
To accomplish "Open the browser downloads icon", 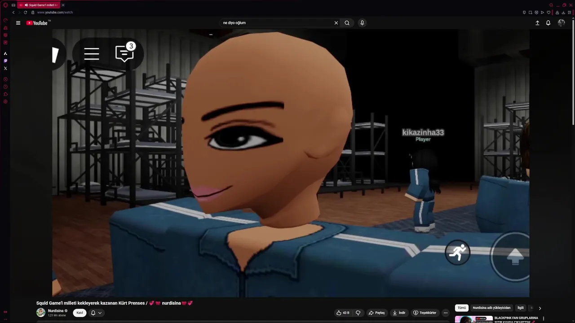I will (563, 13).
